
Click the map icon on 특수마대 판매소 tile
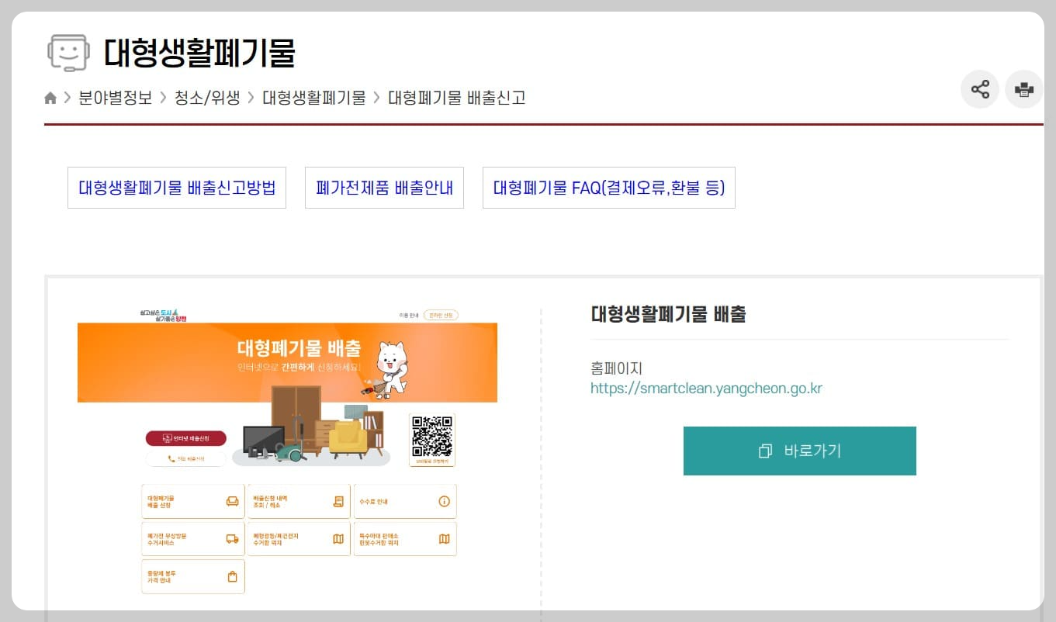click(442, 537)
